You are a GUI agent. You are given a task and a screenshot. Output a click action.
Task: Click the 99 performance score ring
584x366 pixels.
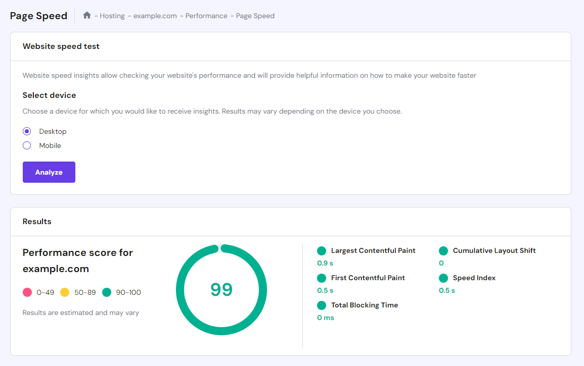point(221,289)
